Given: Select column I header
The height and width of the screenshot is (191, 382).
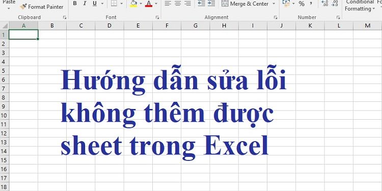Looking at the screenshot, I should (253, 25).
